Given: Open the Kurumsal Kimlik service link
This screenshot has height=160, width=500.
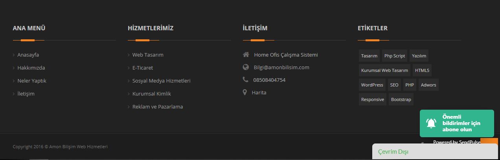Looking at the screenshot, I should pyautogui.click(x=152, y=94).
